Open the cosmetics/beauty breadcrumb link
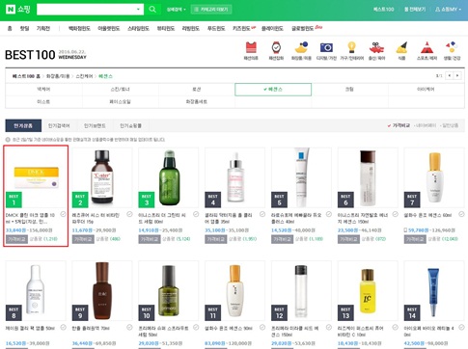Image resolution: width=468 pixels, height=349 pixels. click(58, 76)
